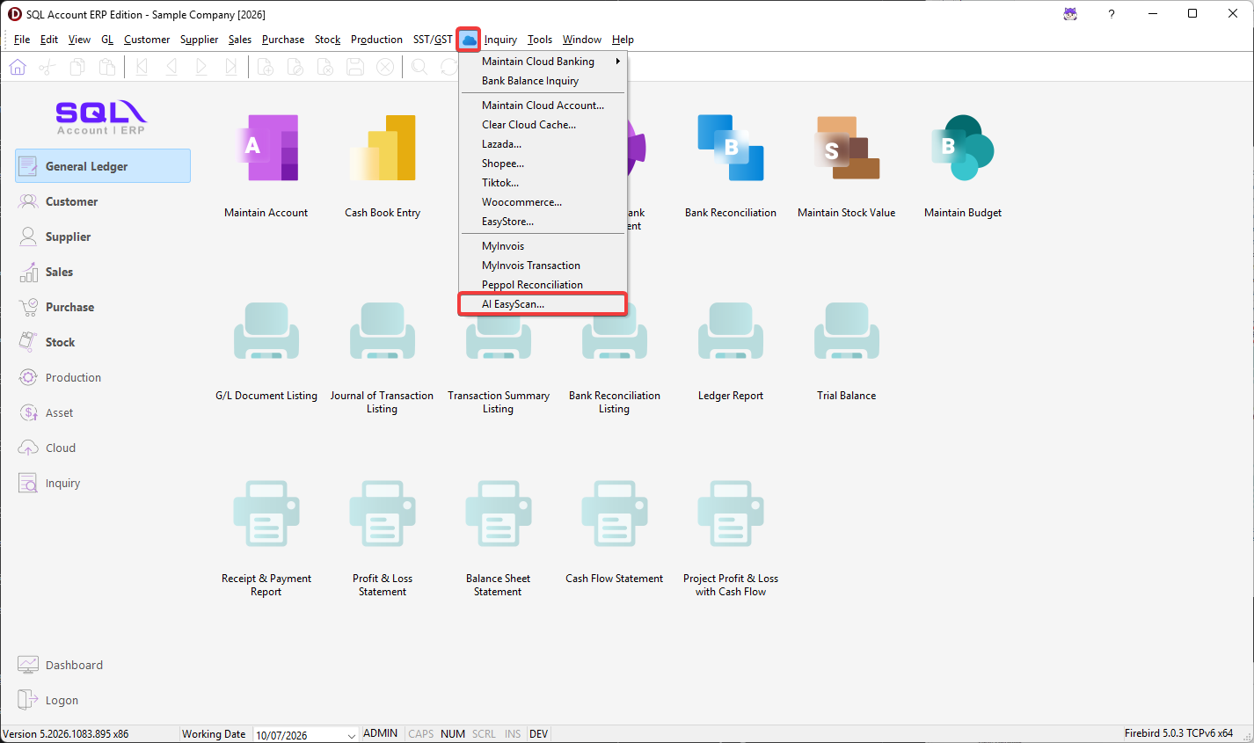Click the Copy toolbar icon

point(77,67)
